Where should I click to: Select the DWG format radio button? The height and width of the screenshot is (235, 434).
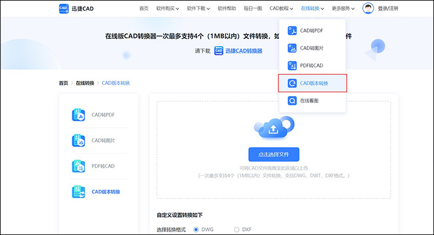[x=196, y=229]
